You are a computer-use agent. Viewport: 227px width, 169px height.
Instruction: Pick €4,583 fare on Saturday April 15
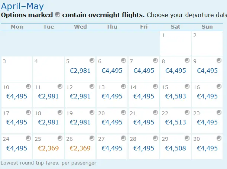click(175, 96)
